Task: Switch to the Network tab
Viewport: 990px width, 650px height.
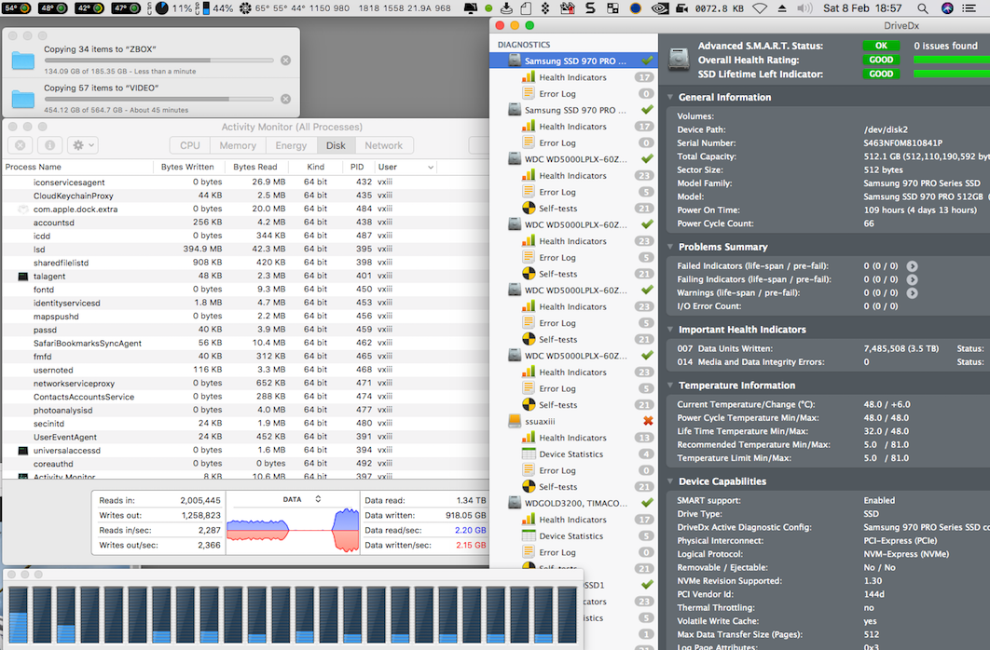Action: click(383, 145)
